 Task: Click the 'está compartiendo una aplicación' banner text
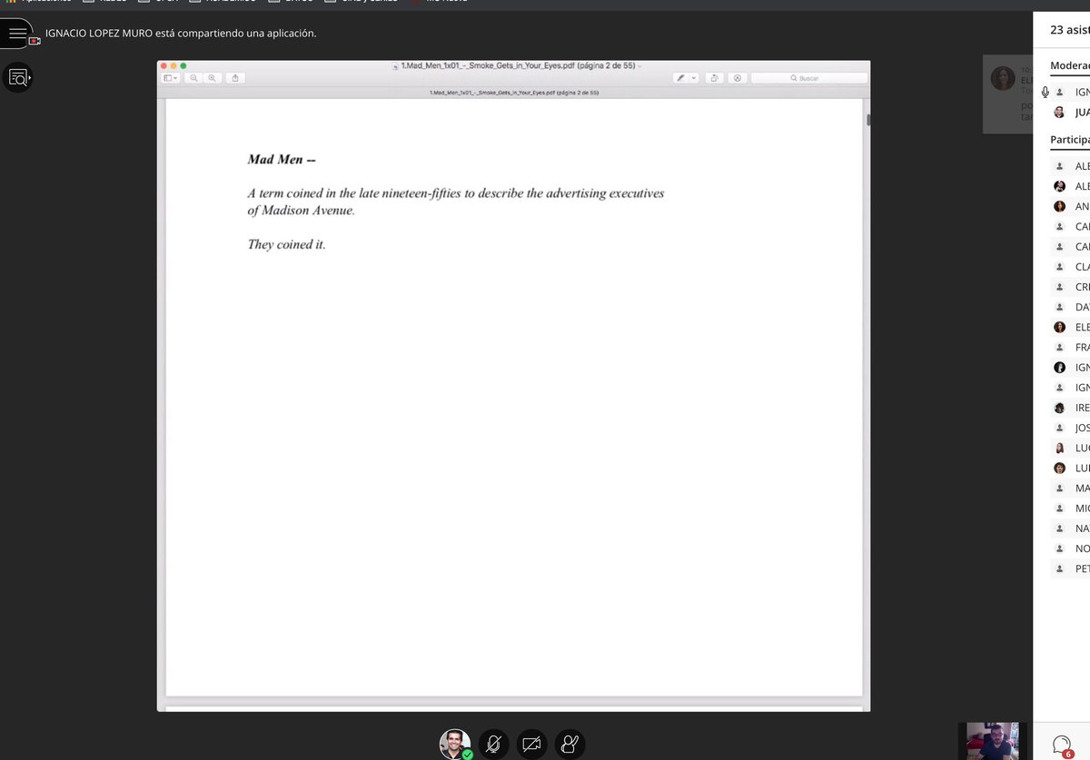click(236, 33)
